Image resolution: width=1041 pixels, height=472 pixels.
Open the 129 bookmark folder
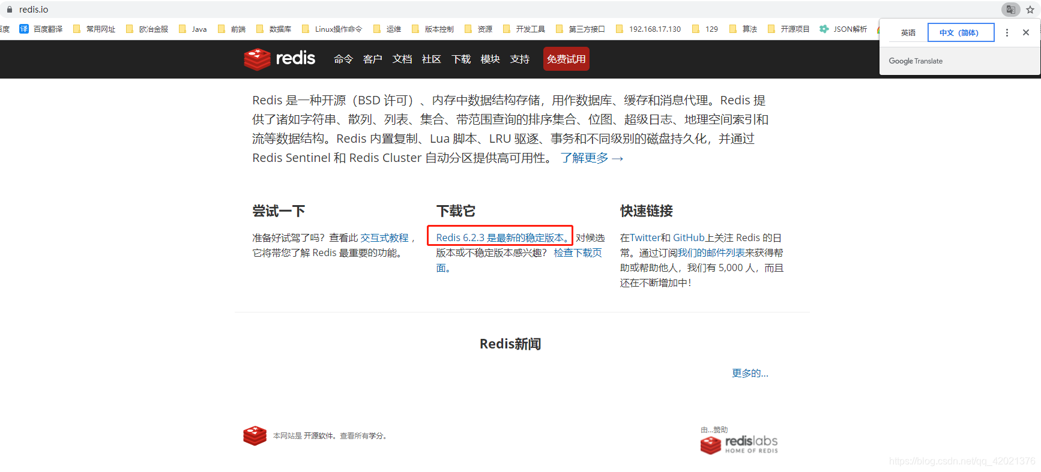tap(705, 29)
